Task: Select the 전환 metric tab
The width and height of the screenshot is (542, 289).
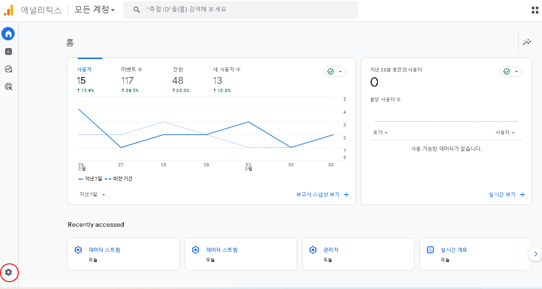Action: pos(181,80)
